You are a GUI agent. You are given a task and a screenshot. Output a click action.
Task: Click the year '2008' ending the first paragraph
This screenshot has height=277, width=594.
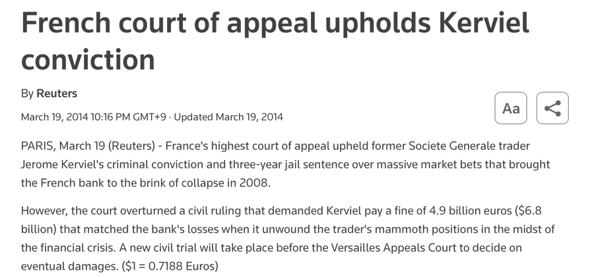253,183
